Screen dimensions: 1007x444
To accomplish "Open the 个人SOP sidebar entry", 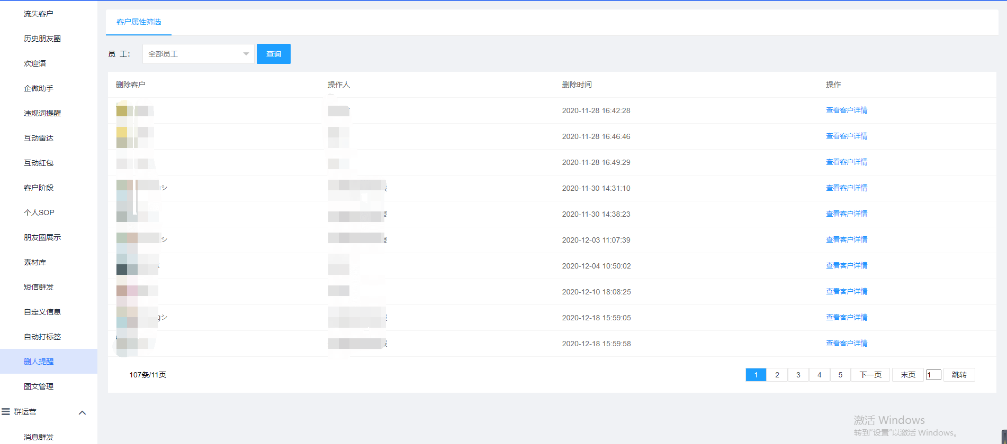I will point(39,212).
